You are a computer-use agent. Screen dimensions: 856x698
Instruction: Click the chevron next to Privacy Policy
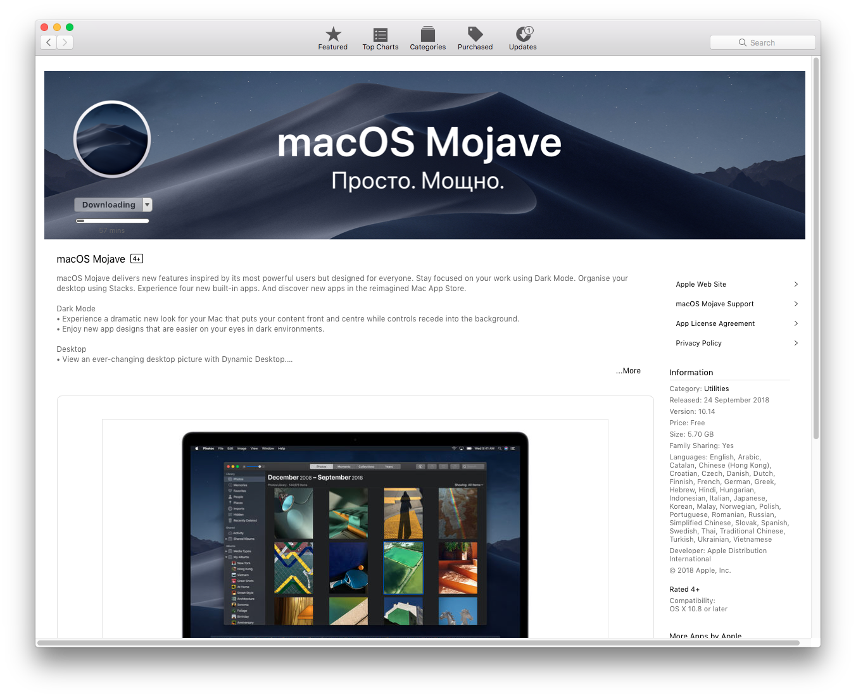click(796, 343)
